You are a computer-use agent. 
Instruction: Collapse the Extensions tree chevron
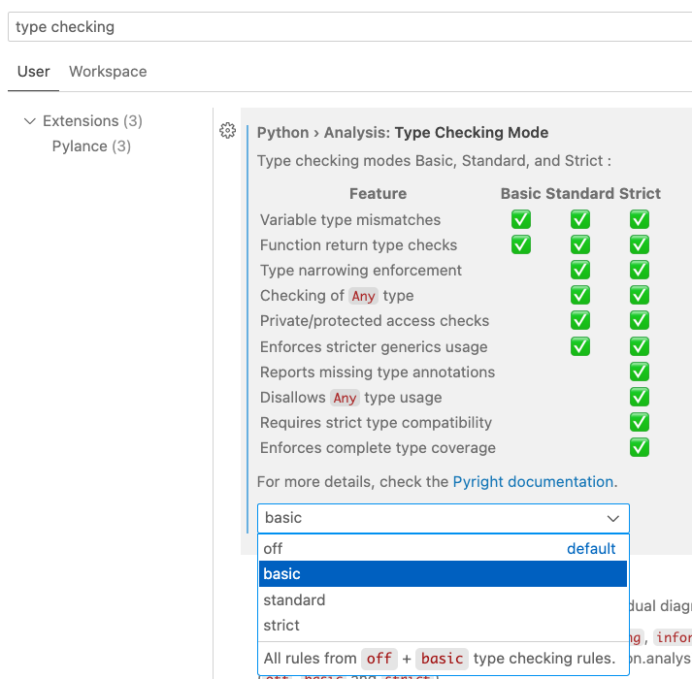(28, 121)
